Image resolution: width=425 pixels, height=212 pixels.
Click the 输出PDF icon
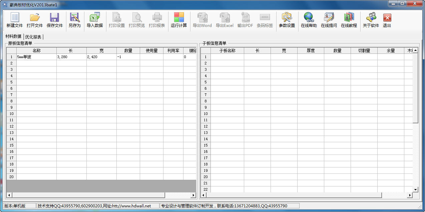(x=245, y=20)
